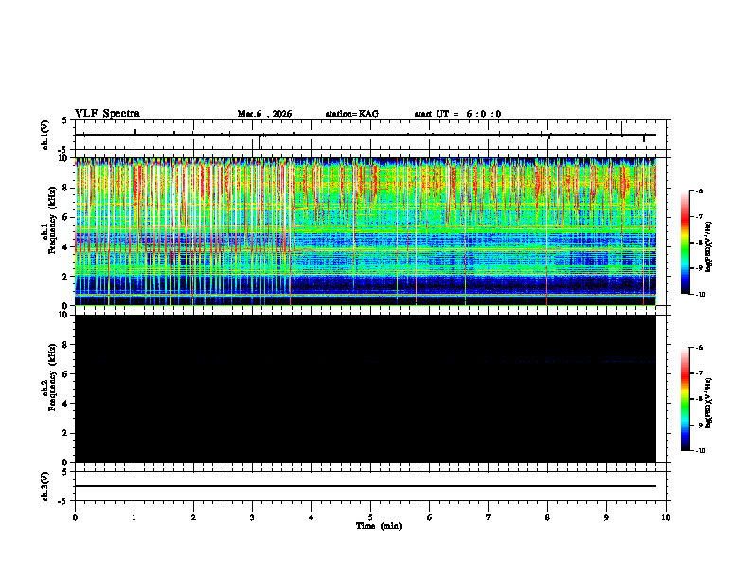The image size is (750, 580).
Task: Click the "3" tick on the Time axis
Action: [x=252, y=517]
